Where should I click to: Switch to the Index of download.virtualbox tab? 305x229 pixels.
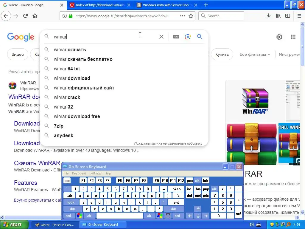click(100, 5)
